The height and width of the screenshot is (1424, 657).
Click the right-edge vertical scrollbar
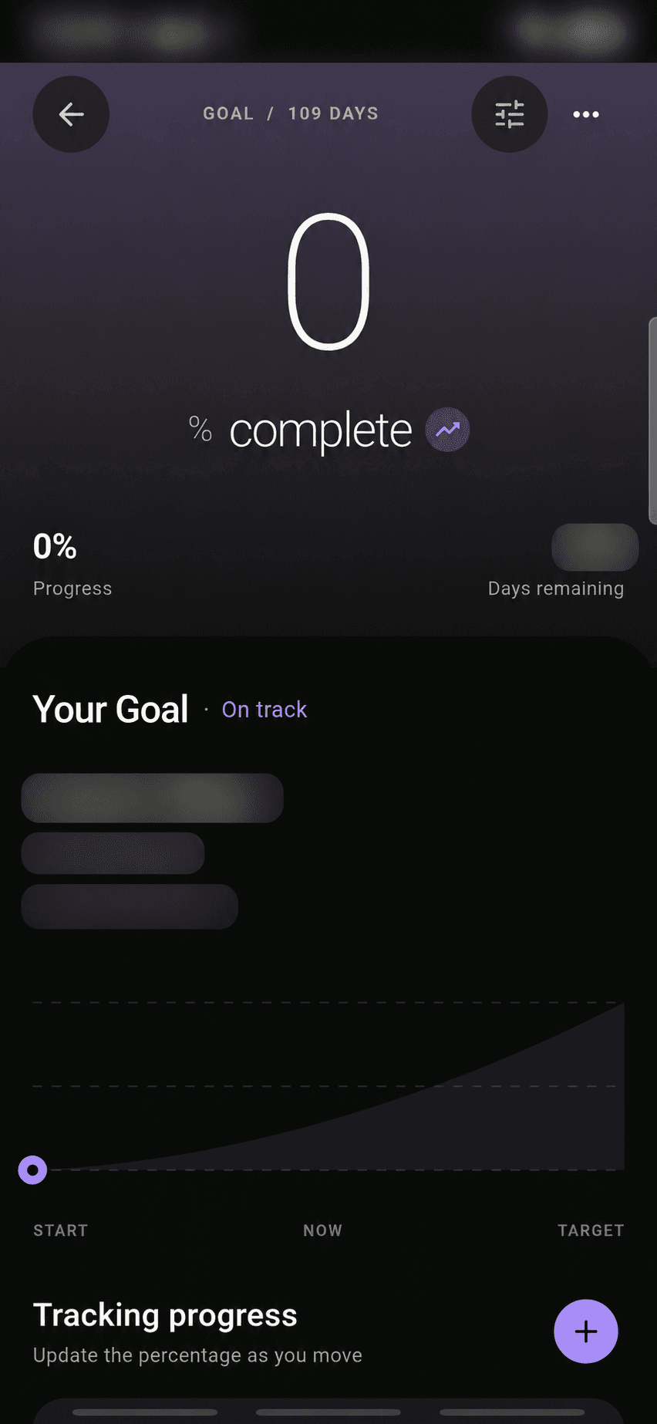tap(652, 421)
